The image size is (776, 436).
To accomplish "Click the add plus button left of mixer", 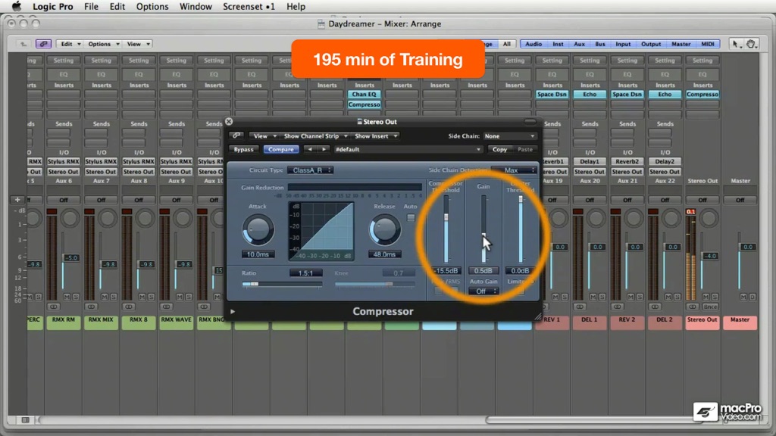I will pyautogui.click(x=17, y=200).
